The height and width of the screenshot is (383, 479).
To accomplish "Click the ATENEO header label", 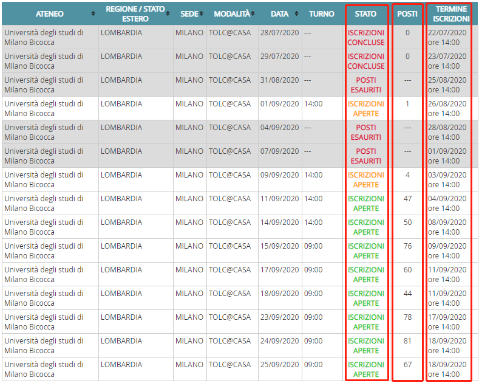I will coord(50,14).
